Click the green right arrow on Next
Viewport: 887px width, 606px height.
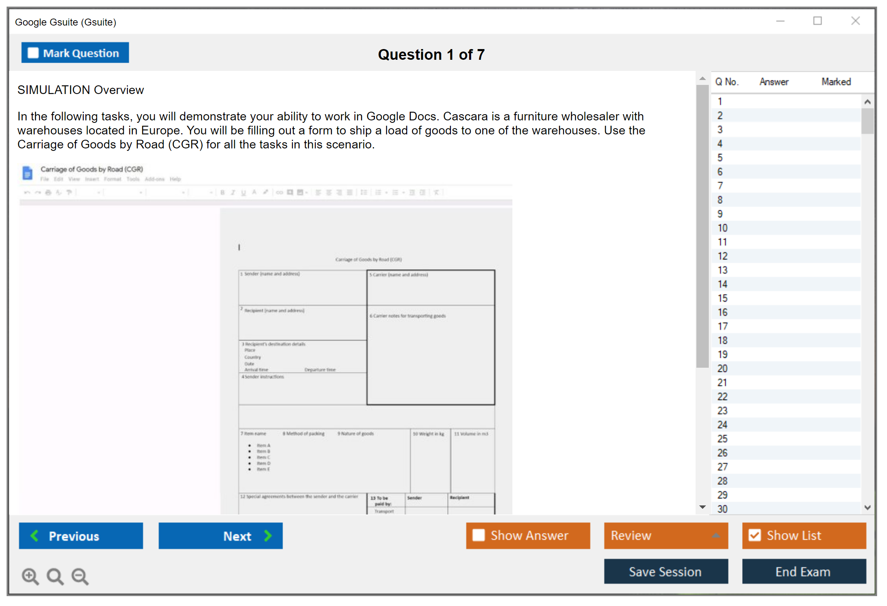tap(268, 536)
